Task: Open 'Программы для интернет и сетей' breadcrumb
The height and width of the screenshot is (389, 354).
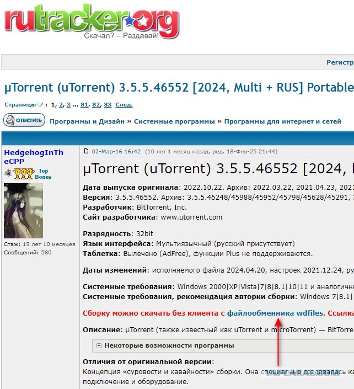Action: pyautogui.click(x=283, y=121)
